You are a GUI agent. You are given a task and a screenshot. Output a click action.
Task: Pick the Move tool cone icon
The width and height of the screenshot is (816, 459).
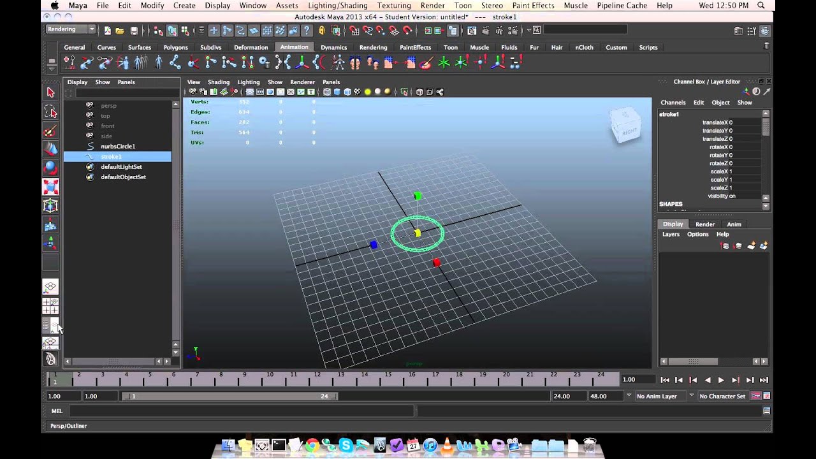(x=50, y=149)
